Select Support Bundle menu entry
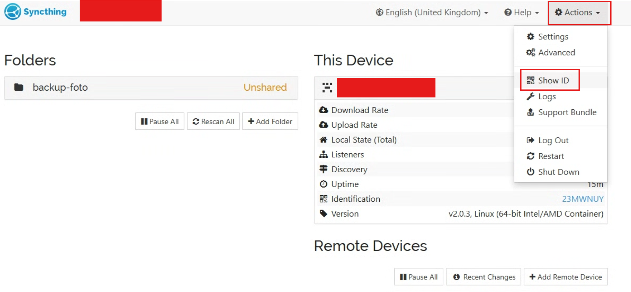Viewport: 631px width, 292px height. pyautogui.click(x=561, y=112)
